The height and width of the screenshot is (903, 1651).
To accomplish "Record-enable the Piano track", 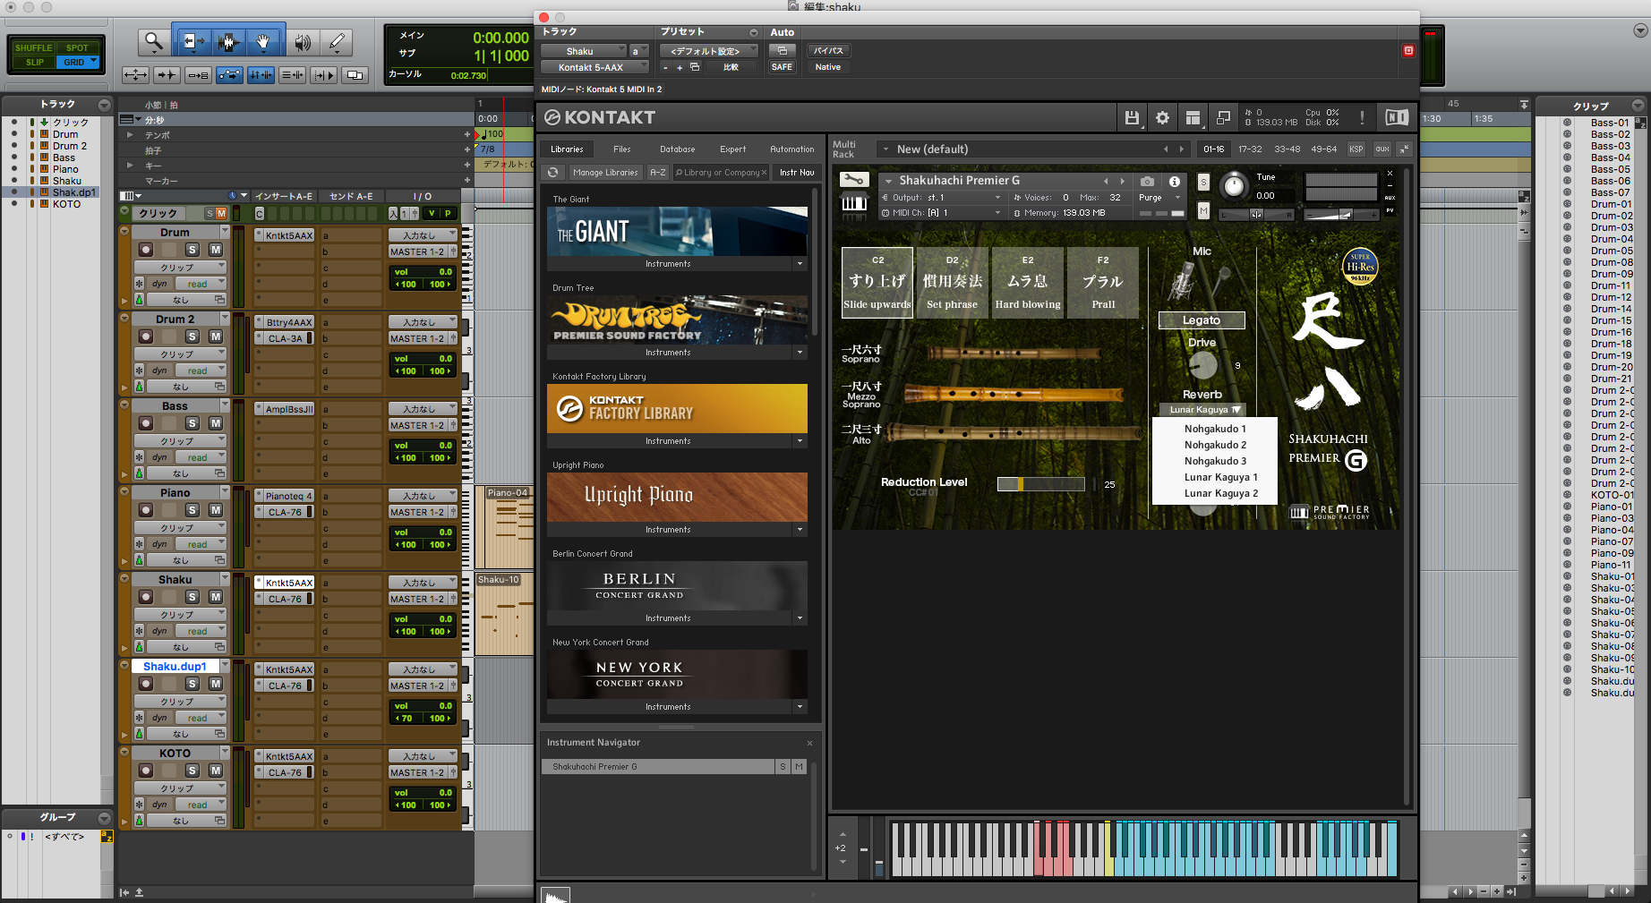I will click(145, 510).
